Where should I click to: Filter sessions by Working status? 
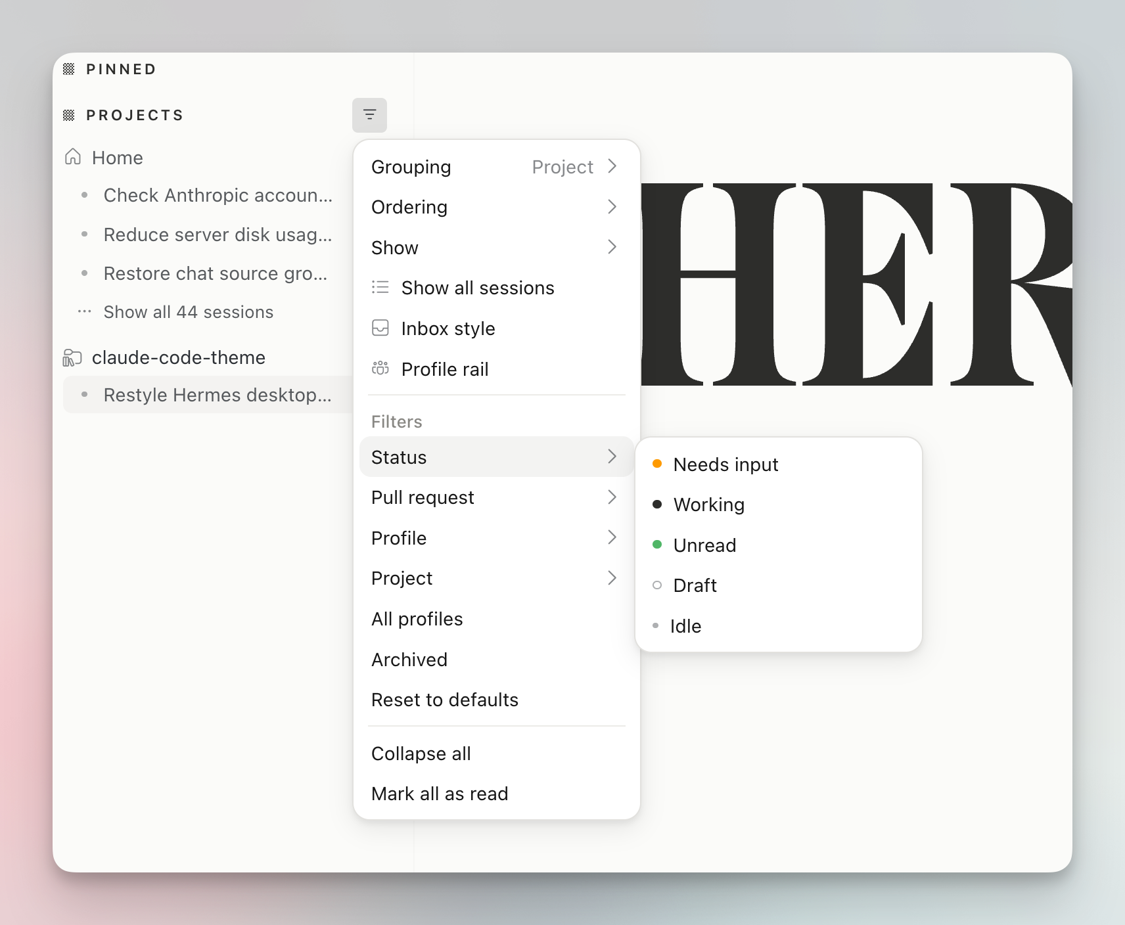coord(779,505)
